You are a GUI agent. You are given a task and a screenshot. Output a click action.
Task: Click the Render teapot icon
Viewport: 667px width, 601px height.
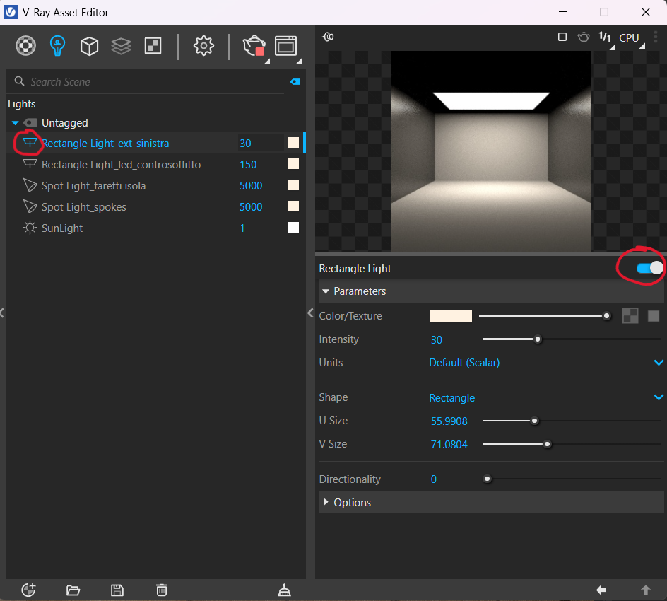click(x=254, y=46)
